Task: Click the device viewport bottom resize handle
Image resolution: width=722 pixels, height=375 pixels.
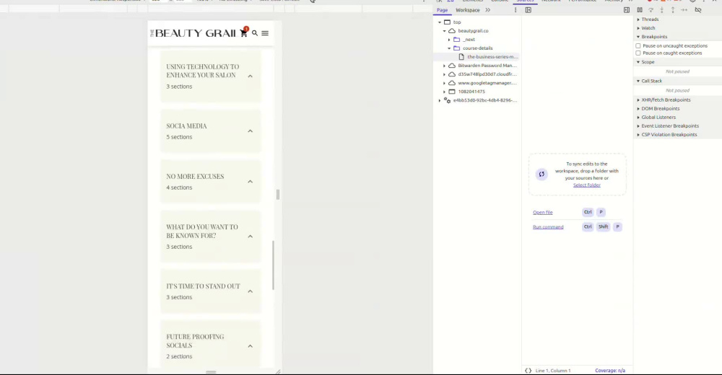Action: click(211, 372)
